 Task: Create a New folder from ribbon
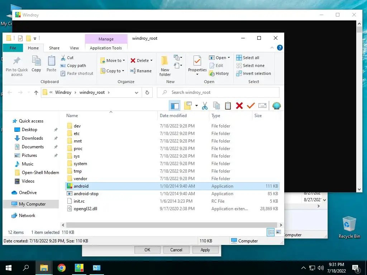click(x=165, y=66)
